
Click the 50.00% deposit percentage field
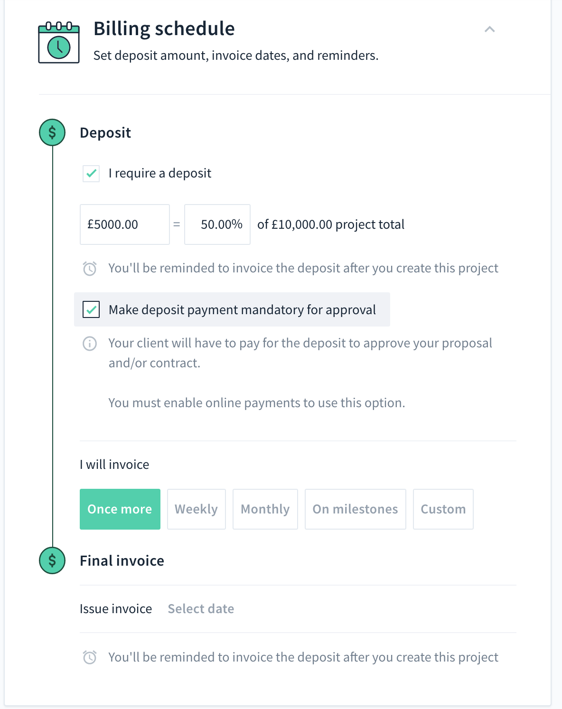tap(217, 224)
